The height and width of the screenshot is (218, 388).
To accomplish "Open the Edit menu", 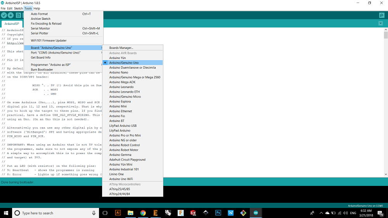I will click(x=10, y=9).
